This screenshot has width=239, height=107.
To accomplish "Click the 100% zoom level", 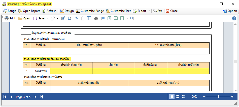I will [x=194, y=97].
